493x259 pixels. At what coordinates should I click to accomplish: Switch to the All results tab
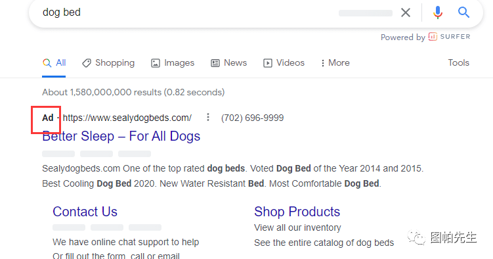click(x=54, y=63)
